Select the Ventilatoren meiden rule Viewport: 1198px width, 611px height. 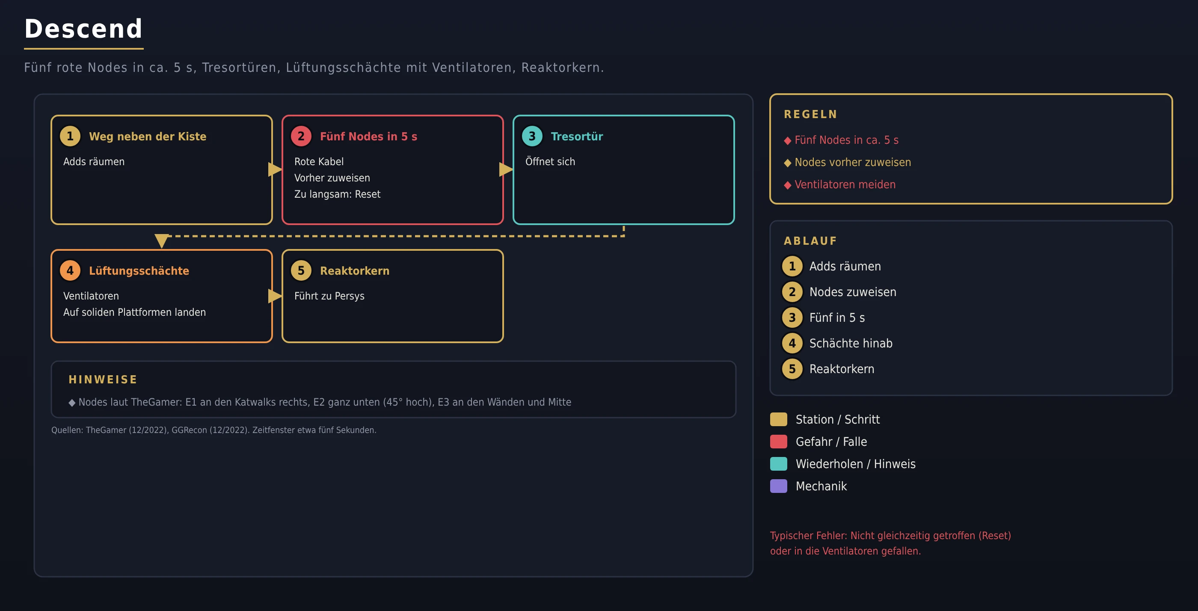pyautogui.click(x=839, y=184)
